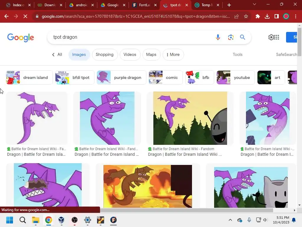
Task: Open a new browser tab
Action: coord(229,5)
